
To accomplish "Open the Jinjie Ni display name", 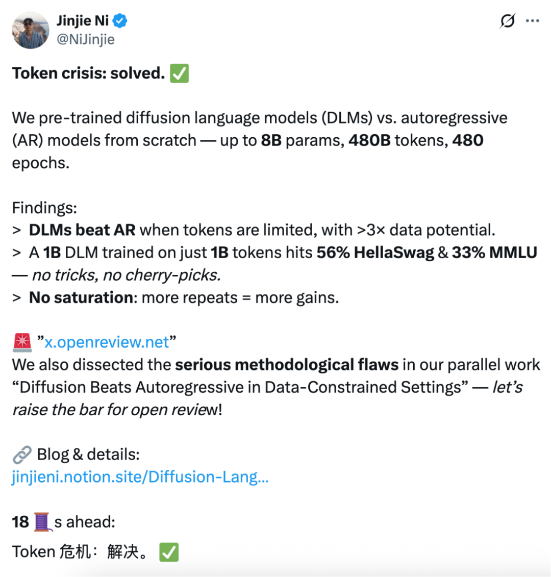I will pyautogui.click(x=82, y=21).
